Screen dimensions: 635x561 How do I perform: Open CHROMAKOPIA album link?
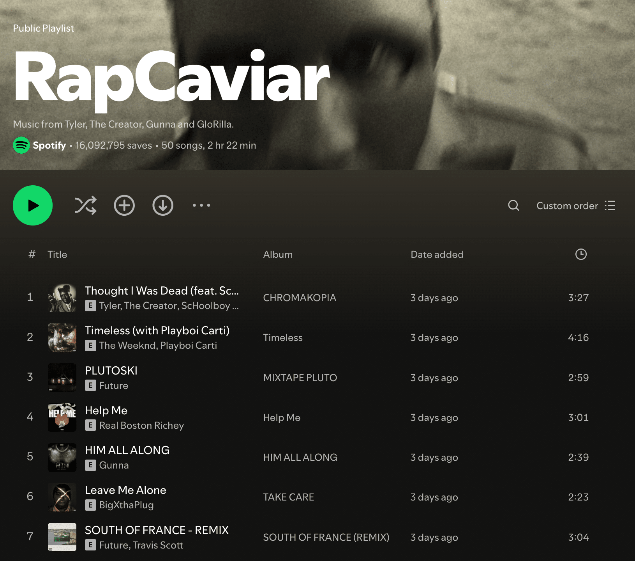point(300,298)
